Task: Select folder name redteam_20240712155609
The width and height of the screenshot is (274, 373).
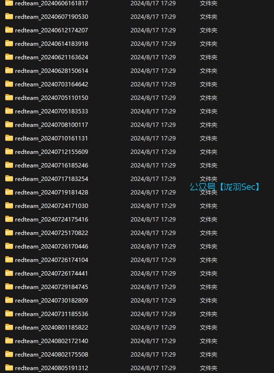Action: (x=52, y=152)
